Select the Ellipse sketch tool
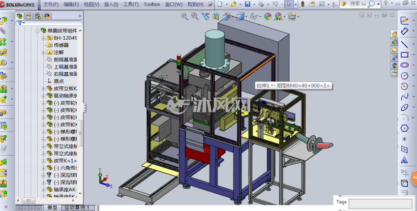Screen dimensions: 417x211 point(404,107)
